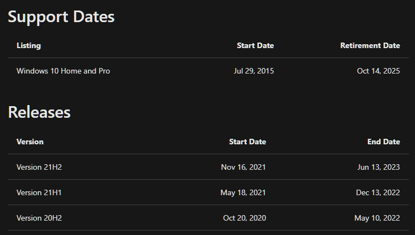
Task: Select the Version 21H2 row label
Action: [39, 167]
